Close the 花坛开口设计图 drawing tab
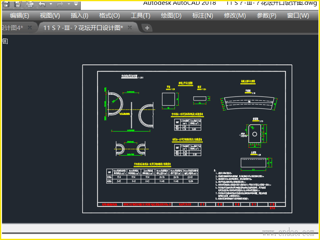The image size is (320, 240). (130, 28)
